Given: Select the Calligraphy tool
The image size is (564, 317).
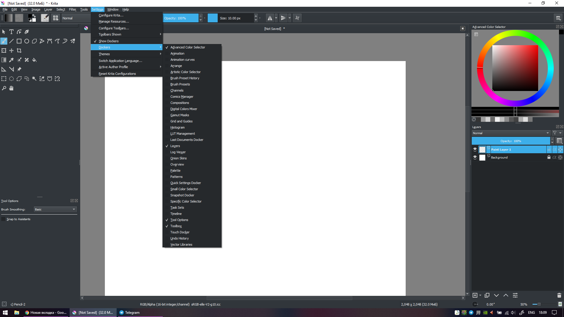Looking at the screenshot, I should pos(27,32).
